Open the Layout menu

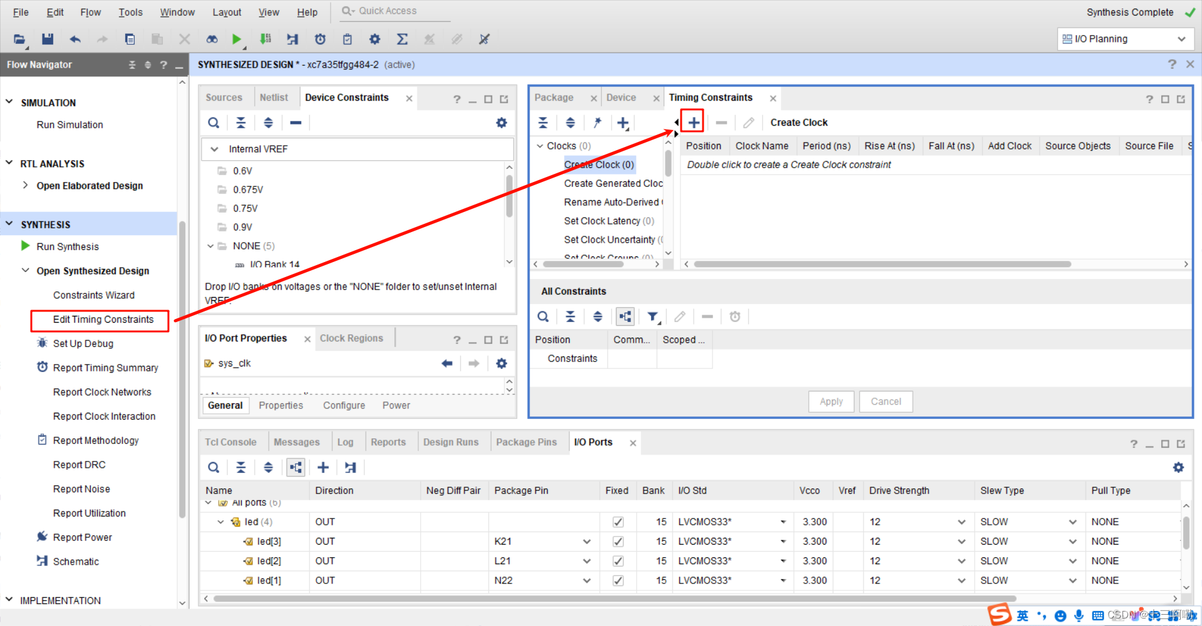227,12
